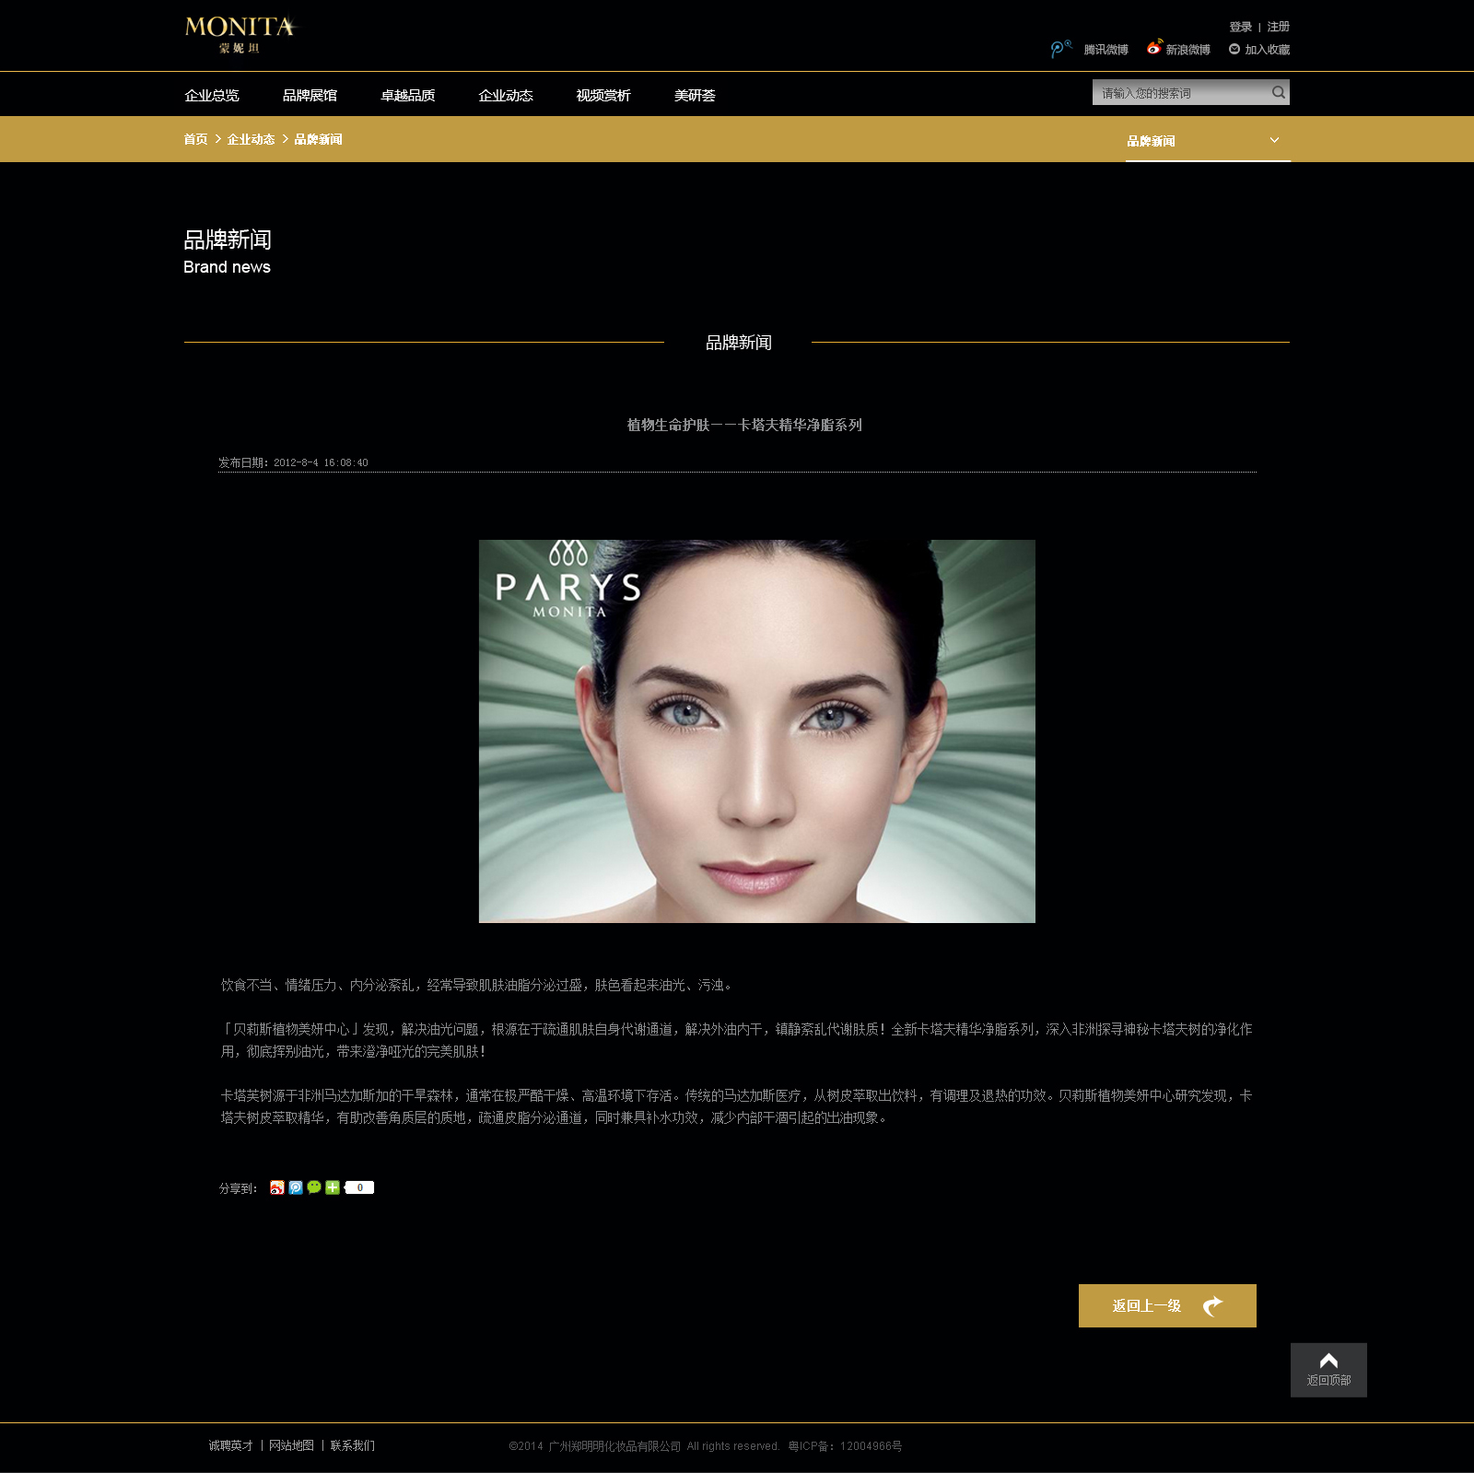Open more share options plus icon
Screen dimensions: 1474x1473
(333, 1187)
